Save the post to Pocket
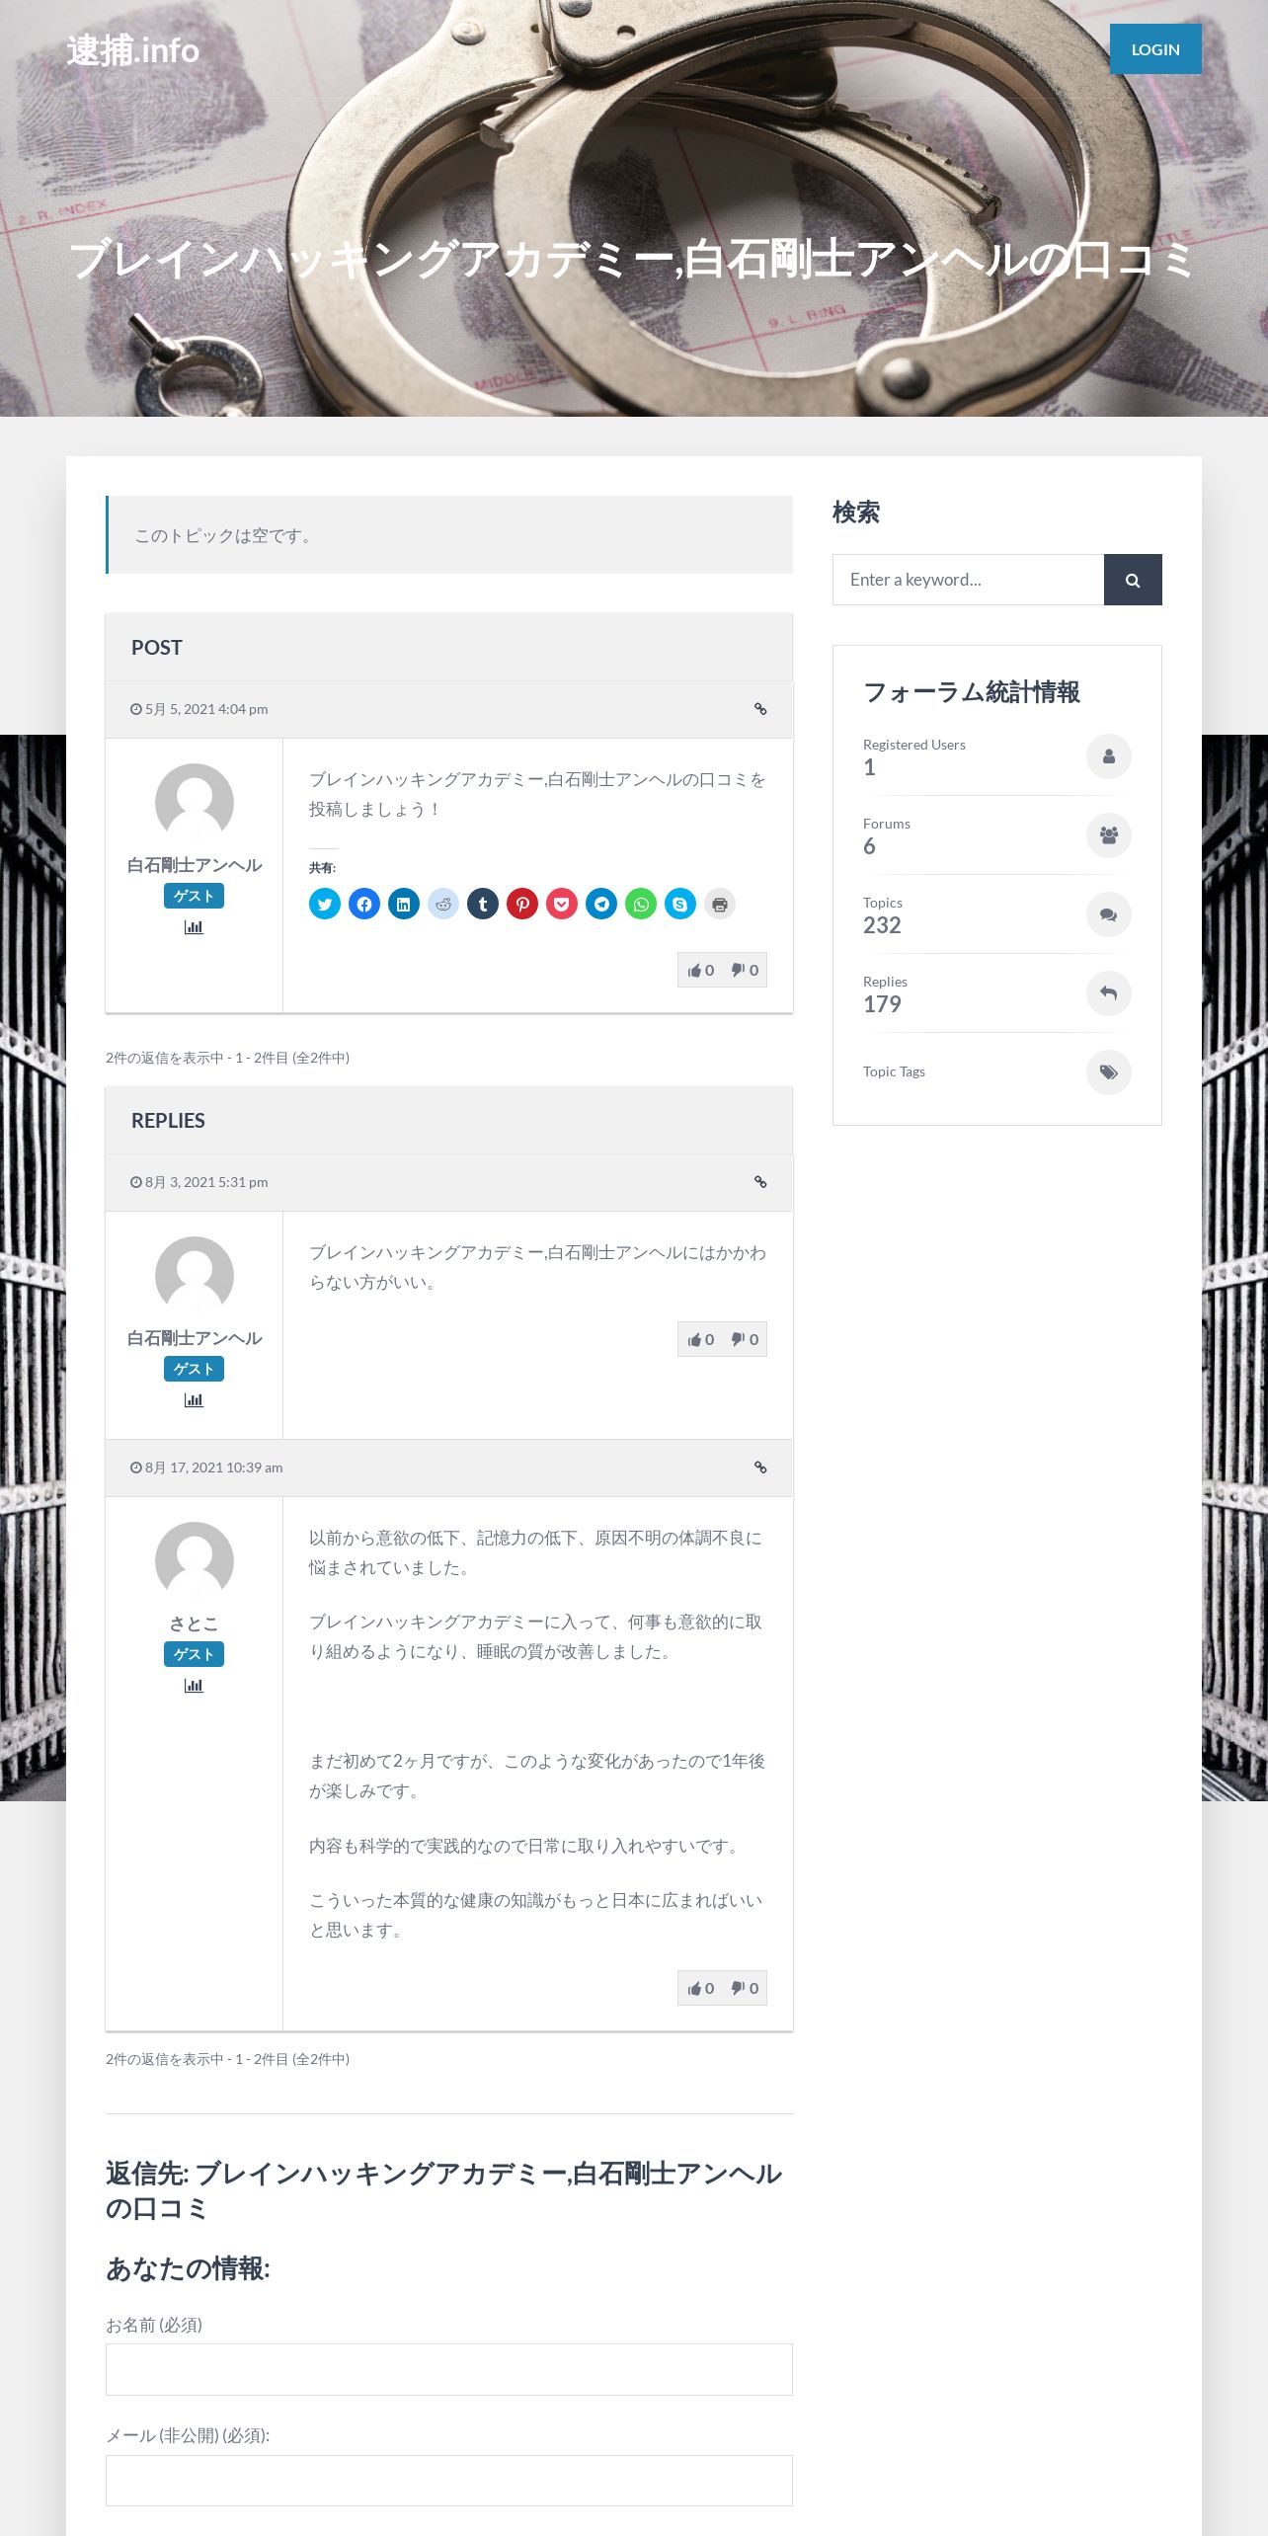1268x2536 pixels. 562,904
